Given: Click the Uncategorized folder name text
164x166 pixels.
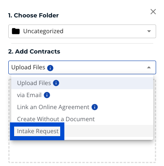Looking at the screenshot, I should (x=43, y=31).
